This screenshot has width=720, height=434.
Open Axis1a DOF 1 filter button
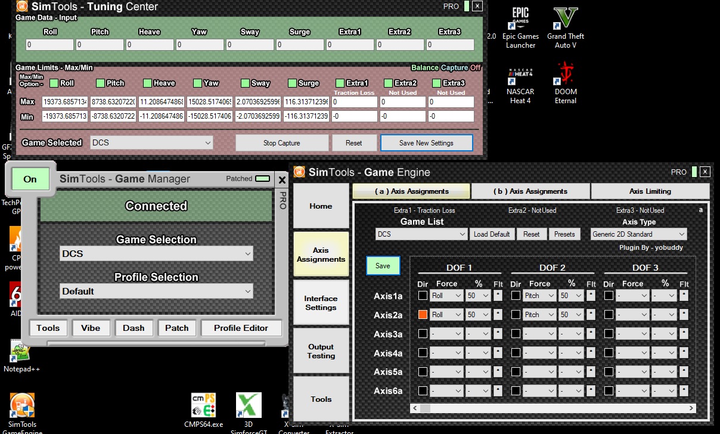click(x=498, y=295)
